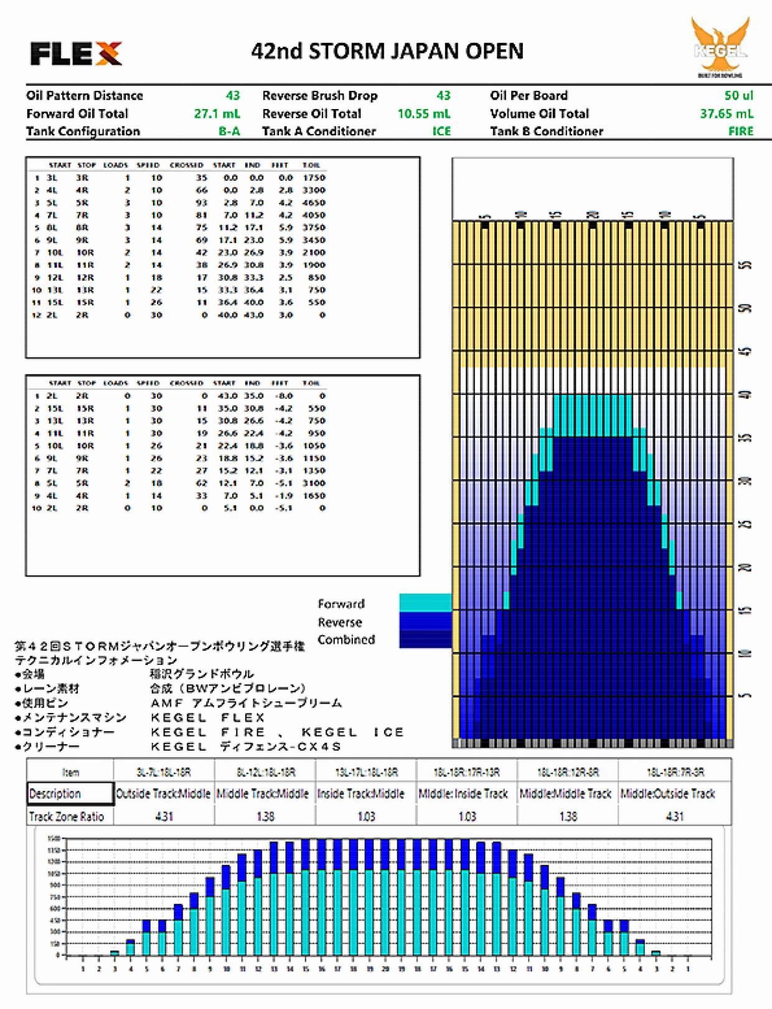
Task: Click T.OIL value 3100 in reverse table
Action: coord(314,483)
